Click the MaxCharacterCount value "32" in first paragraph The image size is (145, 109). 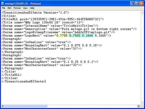(x=75, y=49)
